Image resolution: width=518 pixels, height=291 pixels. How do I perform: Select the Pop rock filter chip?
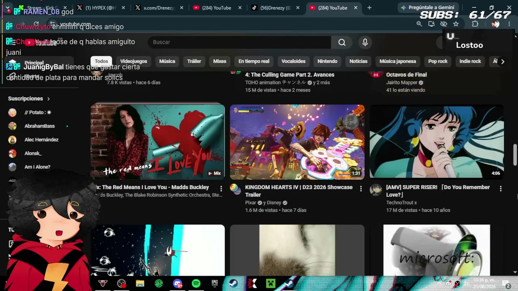point(438,61)
